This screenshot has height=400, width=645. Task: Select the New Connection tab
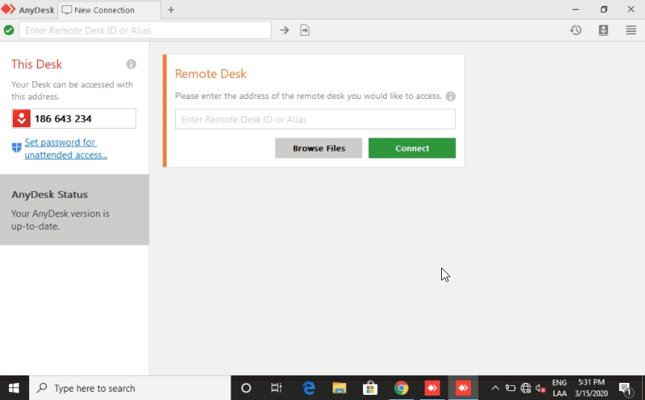click(109, 10)
